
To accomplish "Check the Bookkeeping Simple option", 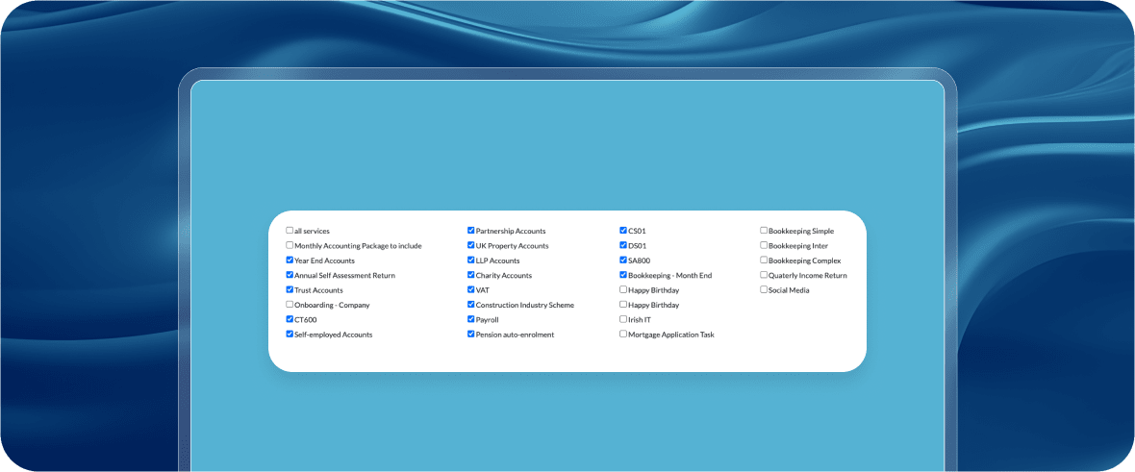I will pyautogui.click(x=764, y=231).
